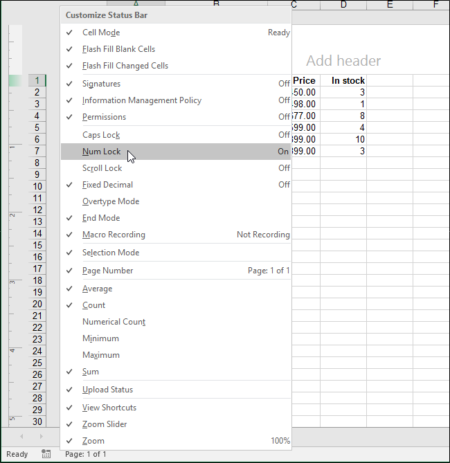Click the previous sheet navigation arrow
This screenshot has width=450, height=463.
(x=21, y=437)
